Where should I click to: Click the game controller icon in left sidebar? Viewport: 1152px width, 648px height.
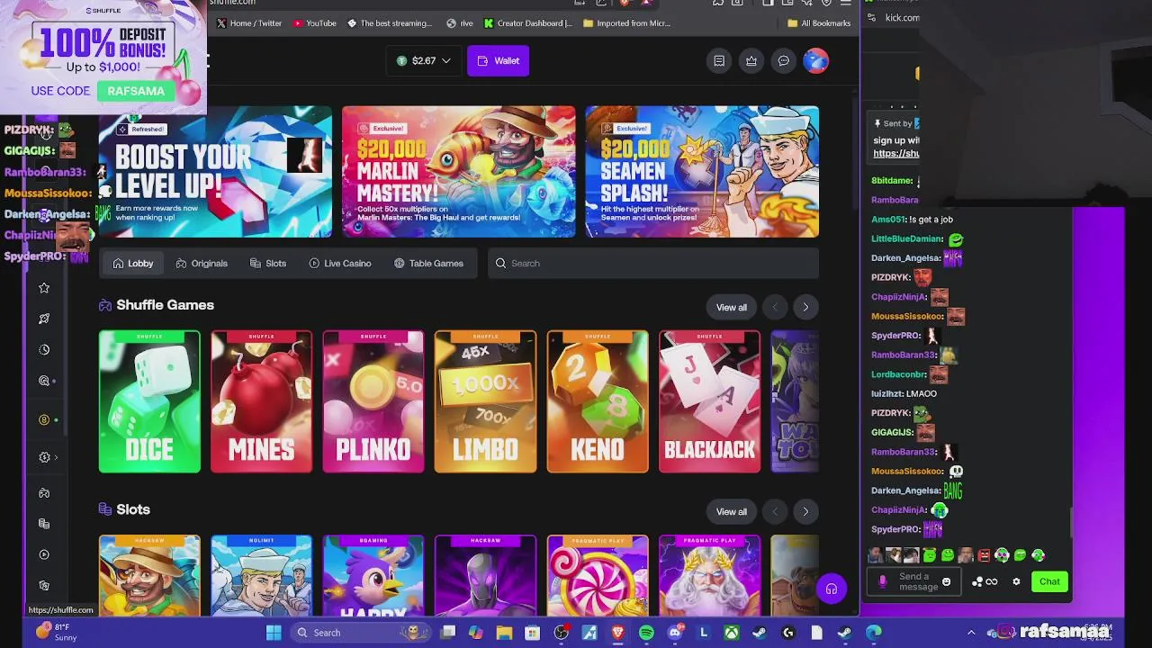click(x=44, y=493)
